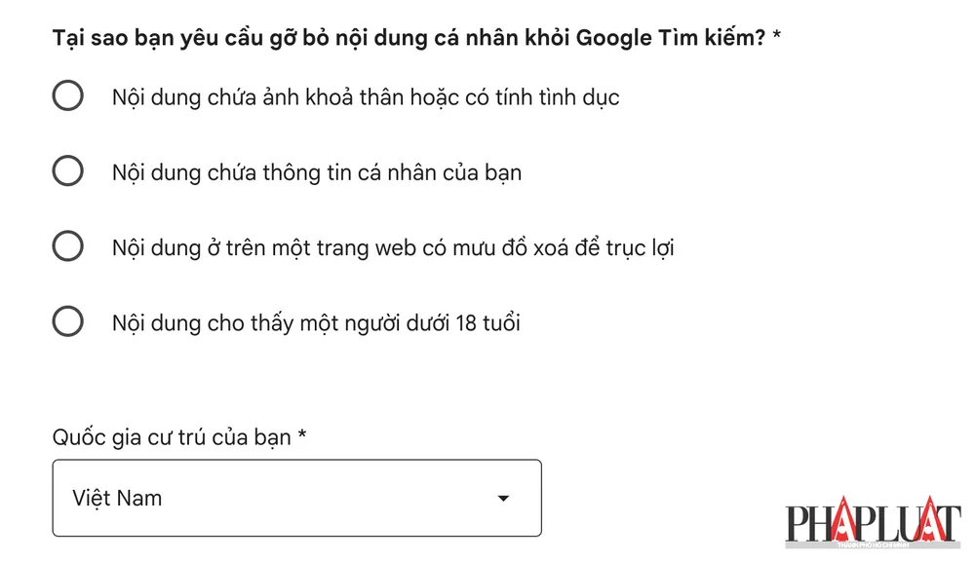Choose option about your personal information content
Viewport: 975px width, 562px height.
pos(67,170)
